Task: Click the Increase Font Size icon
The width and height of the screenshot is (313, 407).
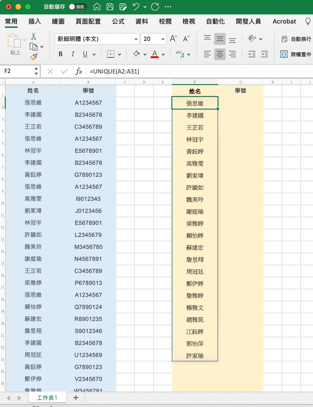Action: (x=173, y=39)
